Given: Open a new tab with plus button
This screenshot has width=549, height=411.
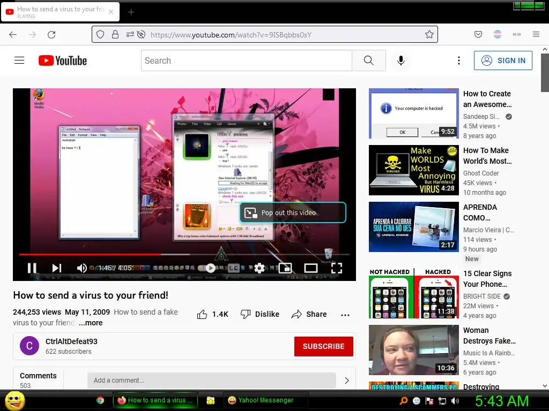Looking at the screenshot, I should pos(131,12).
